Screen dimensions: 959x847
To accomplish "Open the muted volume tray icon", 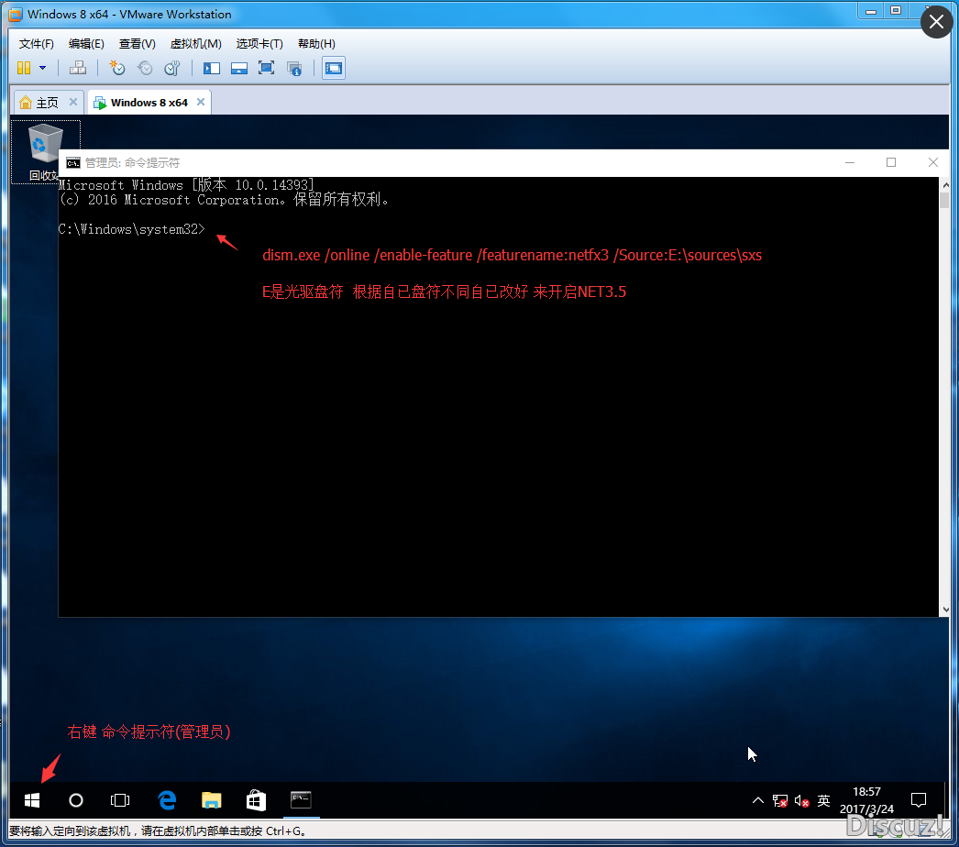I will 802,800.
